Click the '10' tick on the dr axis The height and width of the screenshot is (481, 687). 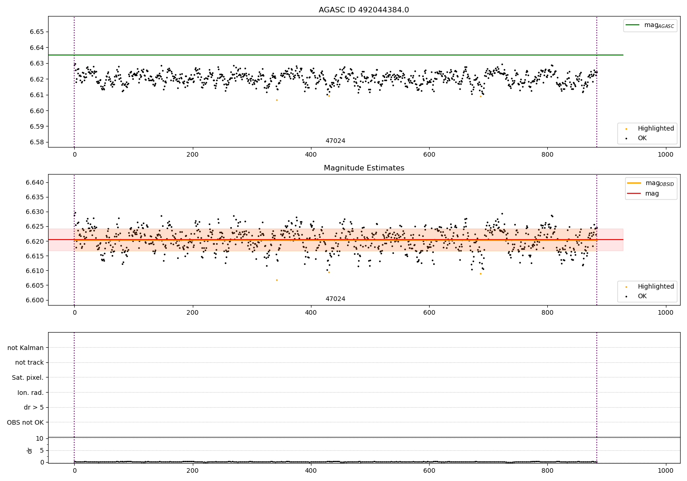pyautogui.click(x=40, y=439)
